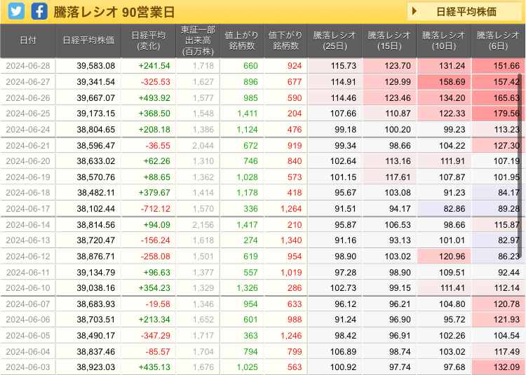Select the date 2024-06-06
Viewport: 526px width, 375px height.
[28, 319]
